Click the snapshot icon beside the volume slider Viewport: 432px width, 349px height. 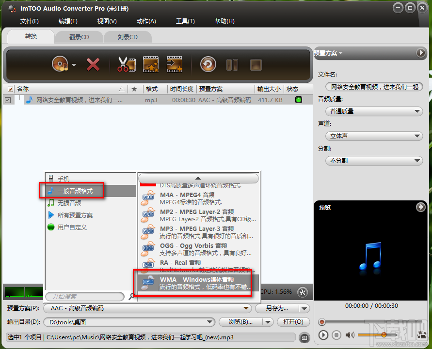pyautogui.click(x=421, y=334)
